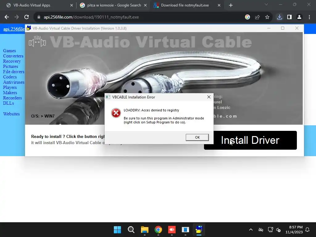The width and height of the screenshot is (316, 237).
Task: Open the Codecs category link
Action: [x=10, y=77]
